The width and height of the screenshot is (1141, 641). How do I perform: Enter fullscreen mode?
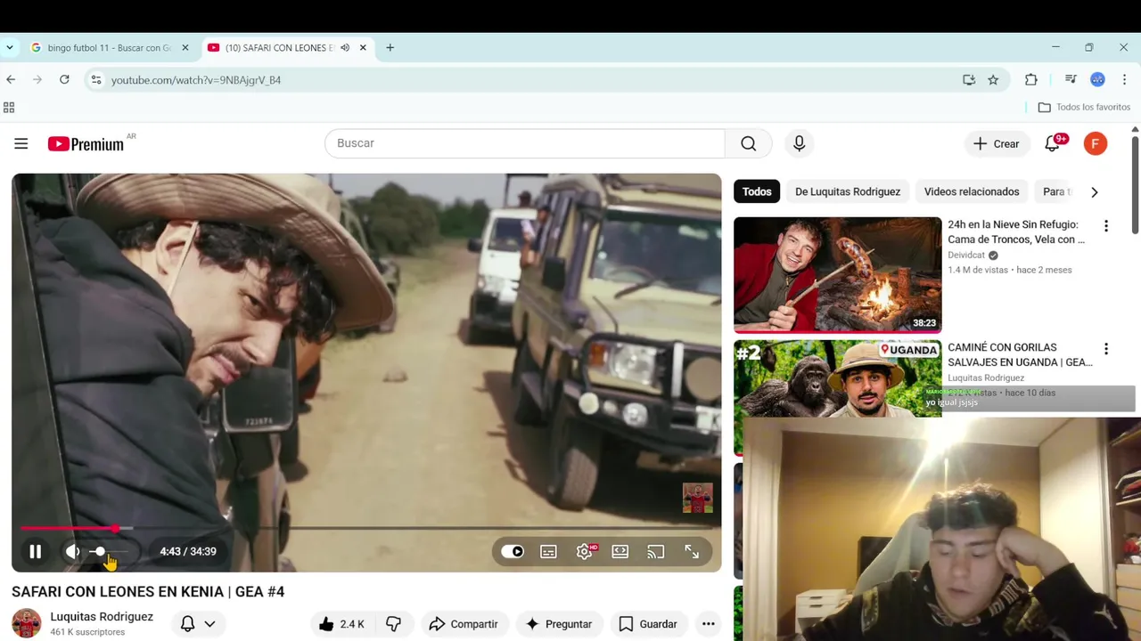[692, 551]
